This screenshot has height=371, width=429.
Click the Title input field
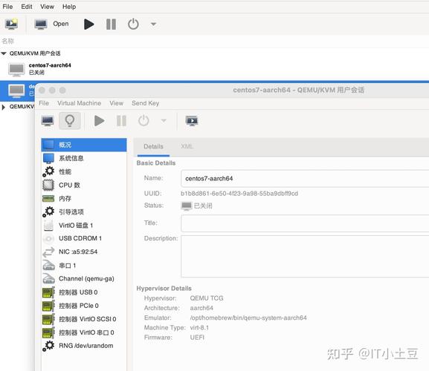pos(305,223)
